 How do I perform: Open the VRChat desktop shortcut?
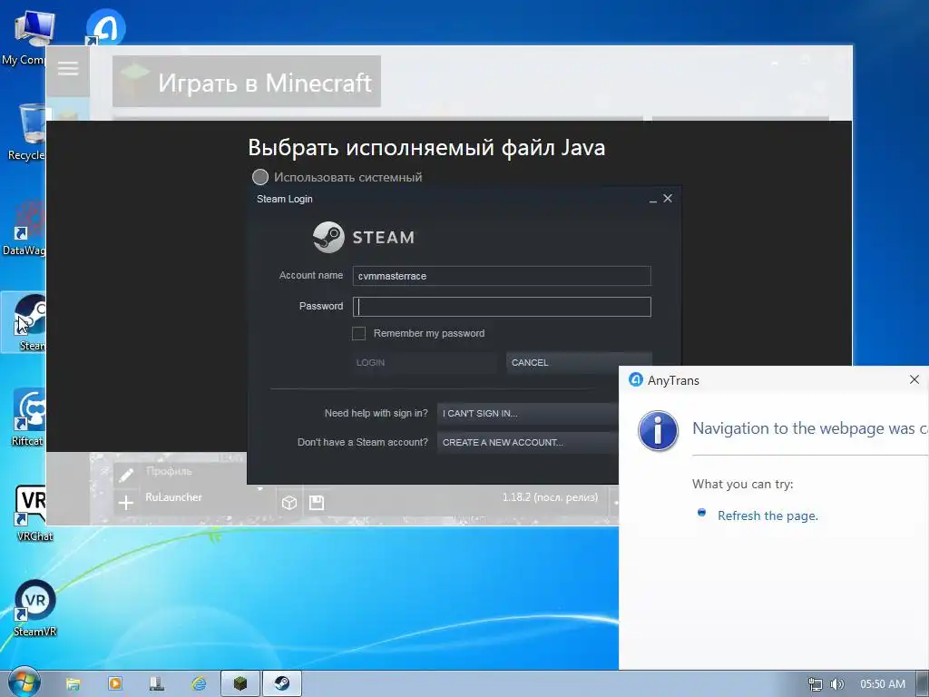(31, 514)
